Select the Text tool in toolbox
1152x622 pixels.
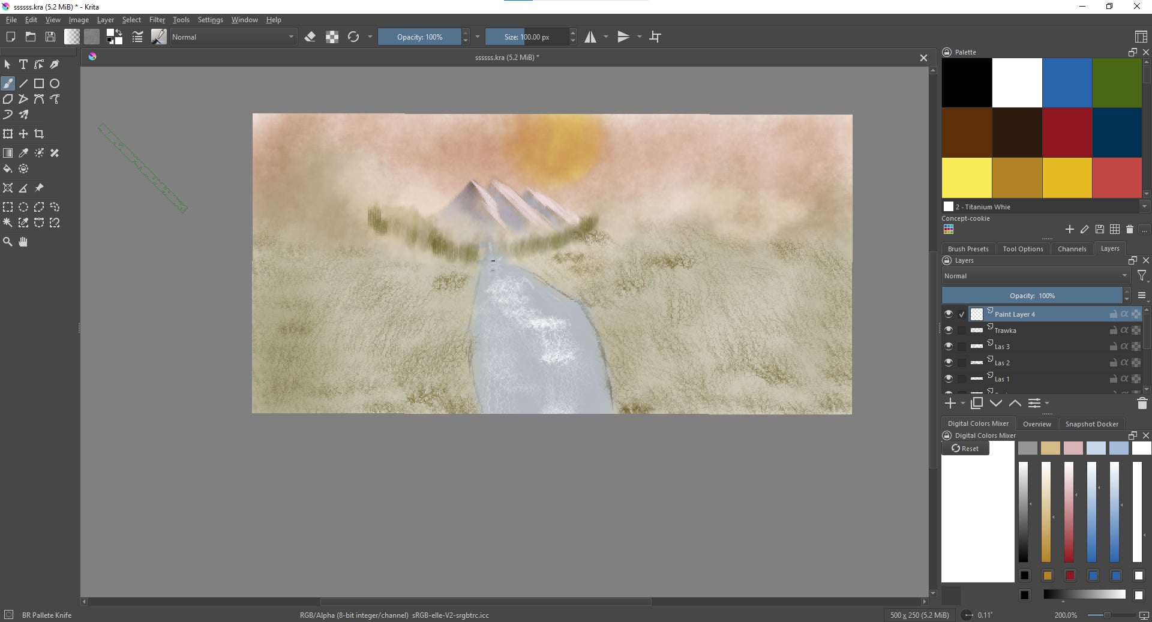click(23, 64)
